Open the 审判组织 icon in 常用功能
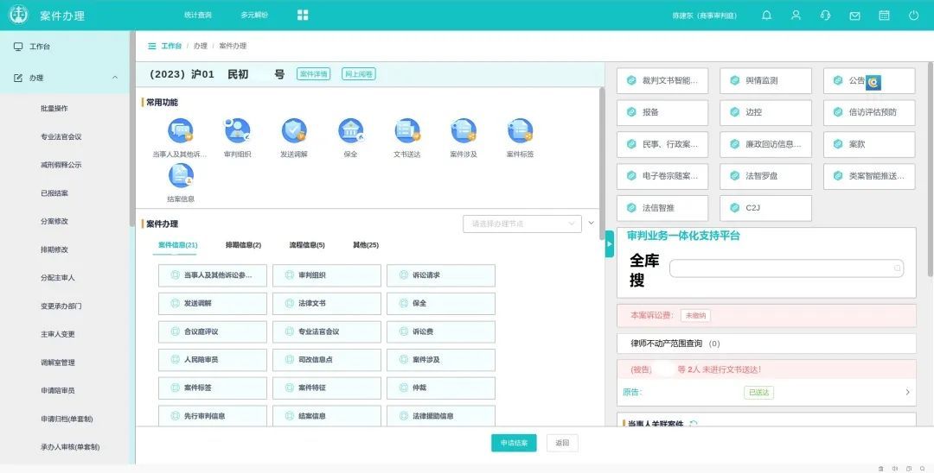This screenshot has width=934, height=473. (237, 131)
